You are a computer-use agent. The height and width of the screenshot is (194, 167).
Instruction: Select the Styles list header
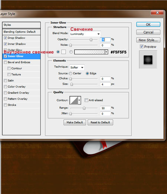(22, 25)
